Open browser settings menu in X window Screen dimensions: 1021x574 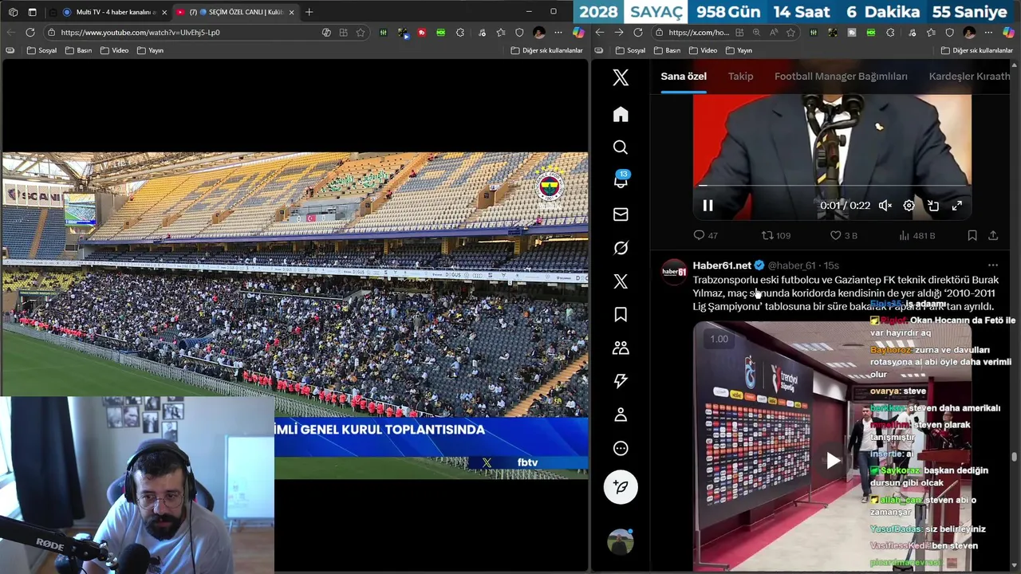[988, 32]
